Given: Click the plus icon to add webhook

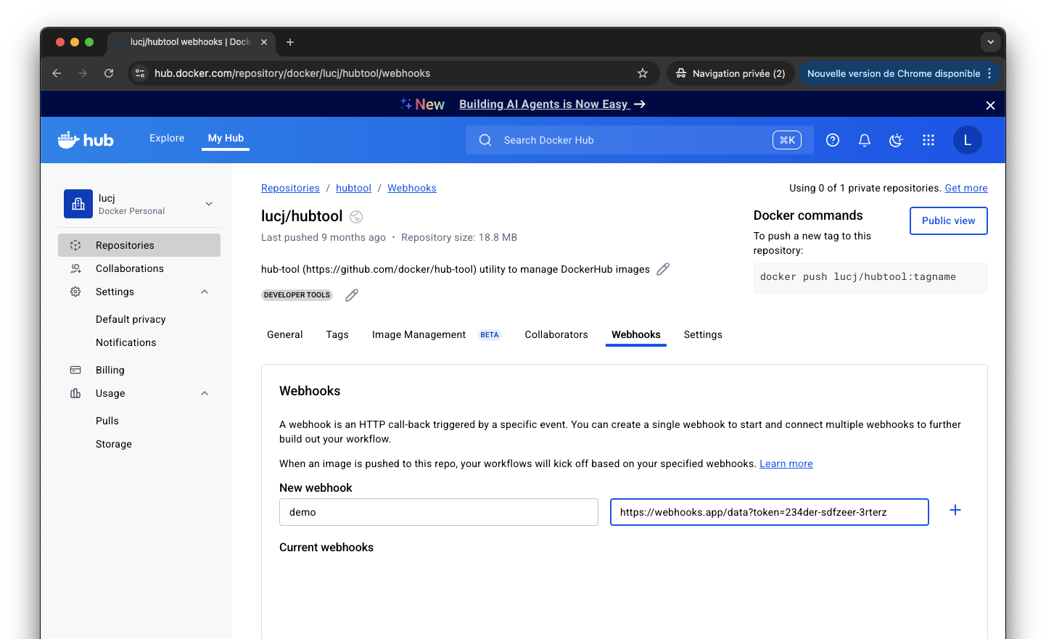Looking at the screenshot, I should (x=955, y=510).
